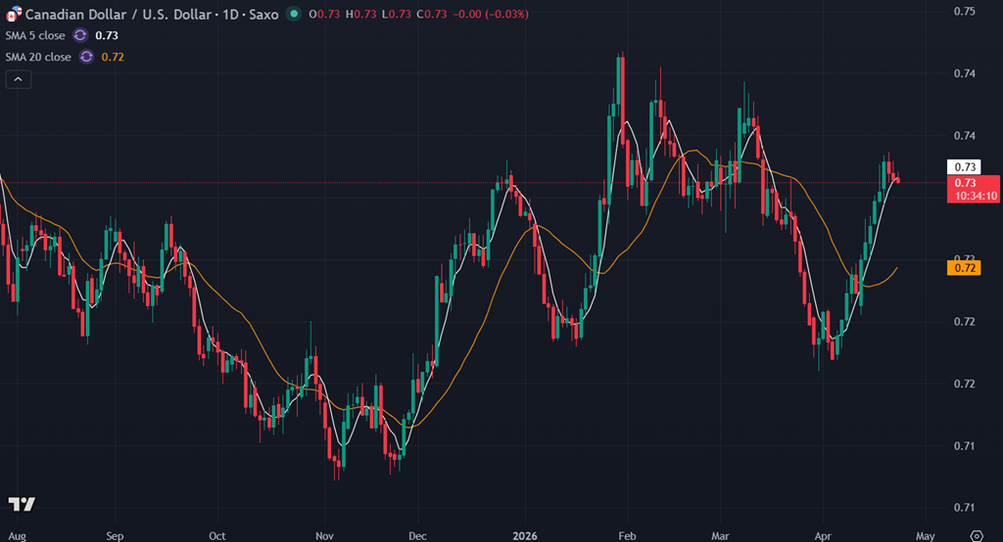This screenshot has width=1003, height=542.
Task: Click the red current price countdown label
Action: 973,189
